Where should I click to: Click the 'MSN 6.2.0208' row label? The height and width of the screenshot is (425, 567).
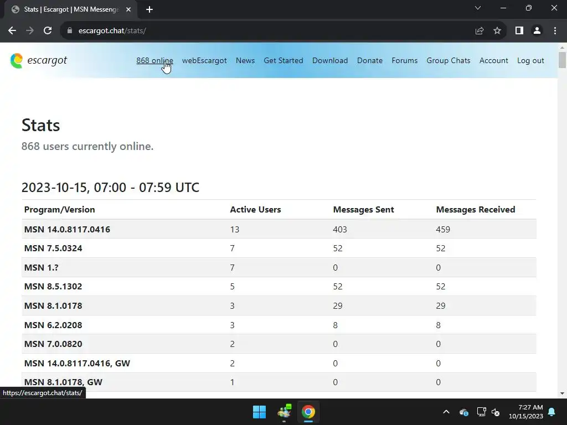coord(53,325)
